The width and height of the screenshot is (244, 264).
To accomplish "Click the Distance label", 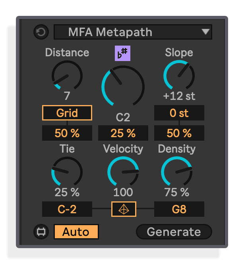I will coord(67,52).
